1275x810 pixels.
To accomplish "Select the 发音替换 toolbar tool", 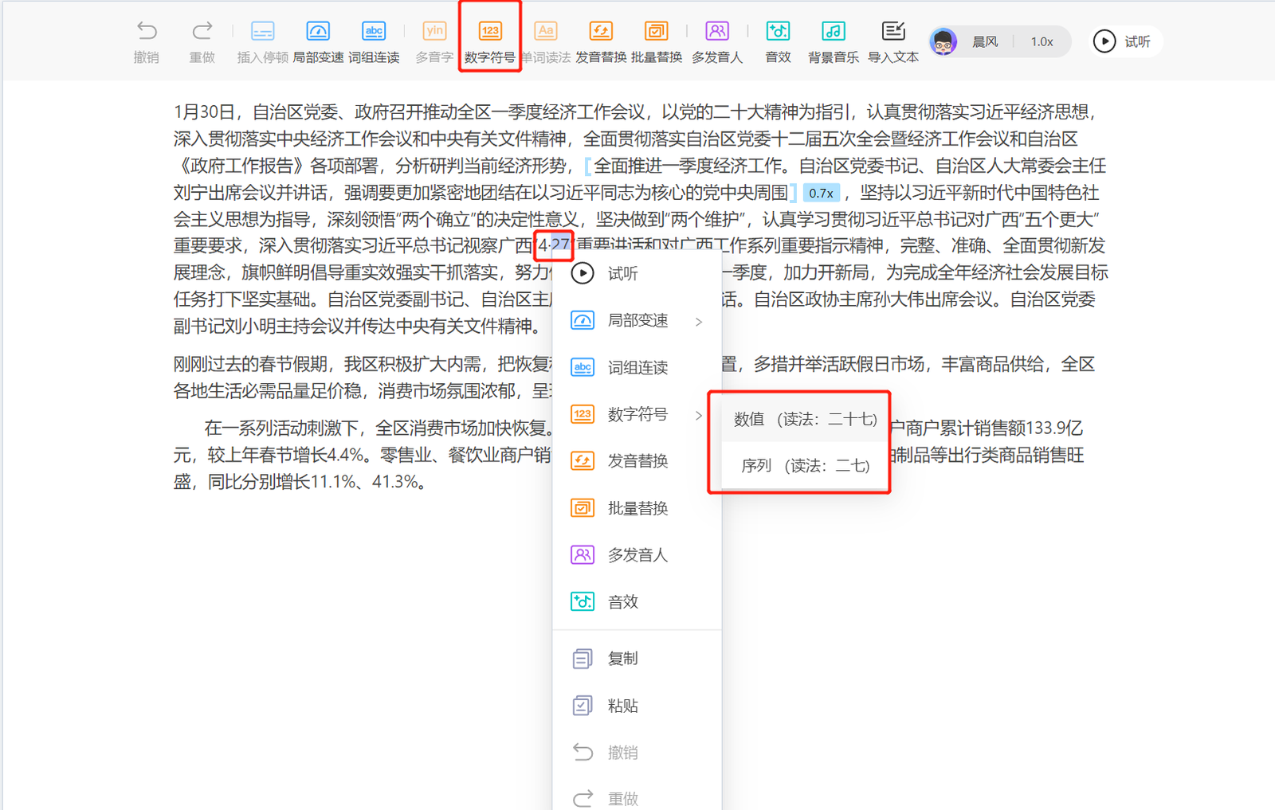I will click(601, 41).
